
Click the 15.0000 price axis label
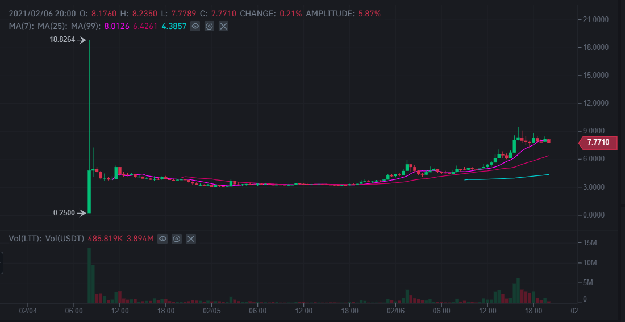[596, 76]
